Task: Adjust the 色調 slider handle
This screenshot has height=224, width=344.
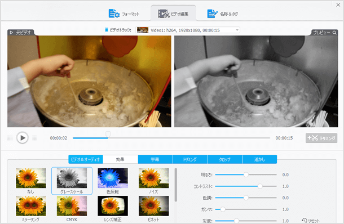Action: 246,198
